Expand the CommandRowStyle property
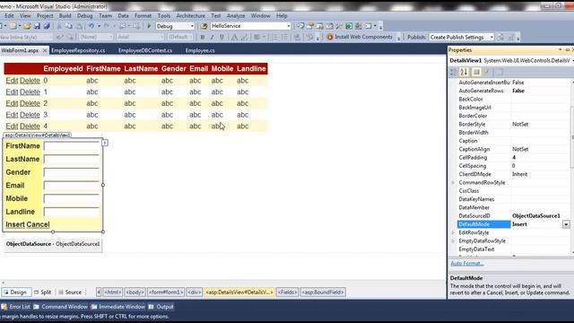 (x=453, y=182)
